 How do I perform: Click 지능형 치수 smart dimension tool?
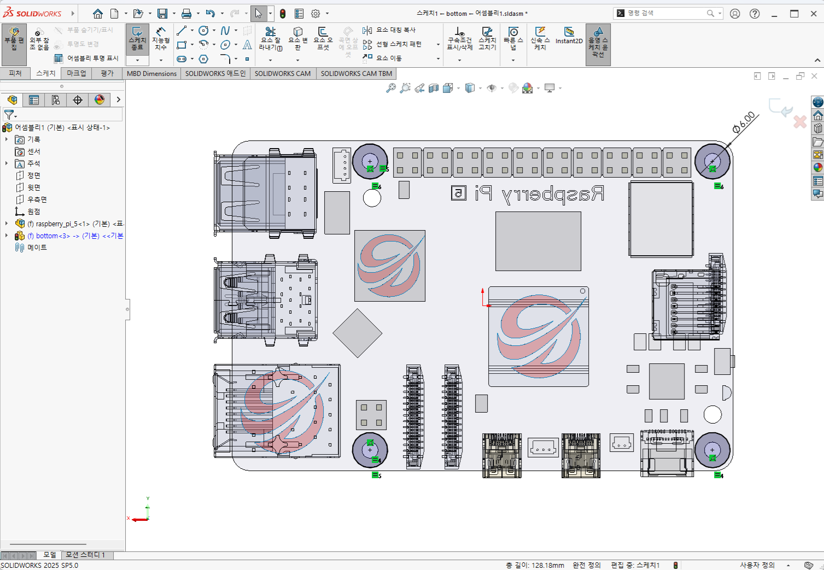point(161,38)
